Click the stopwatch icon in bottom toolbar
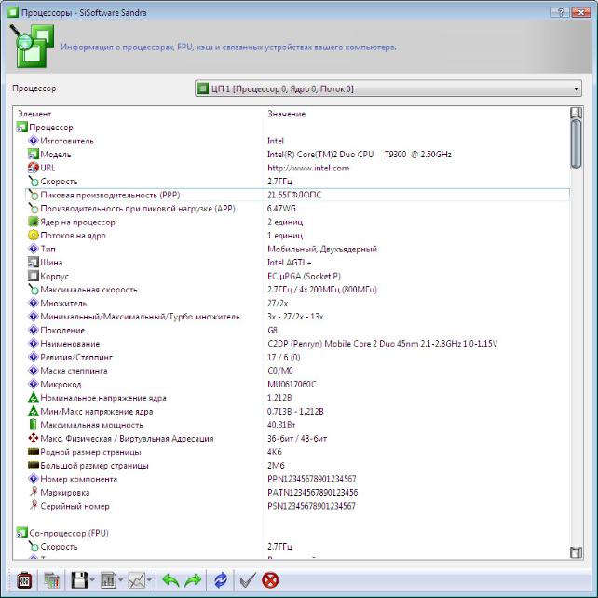Viewport: 598px width, 598px height. [24, 580]
